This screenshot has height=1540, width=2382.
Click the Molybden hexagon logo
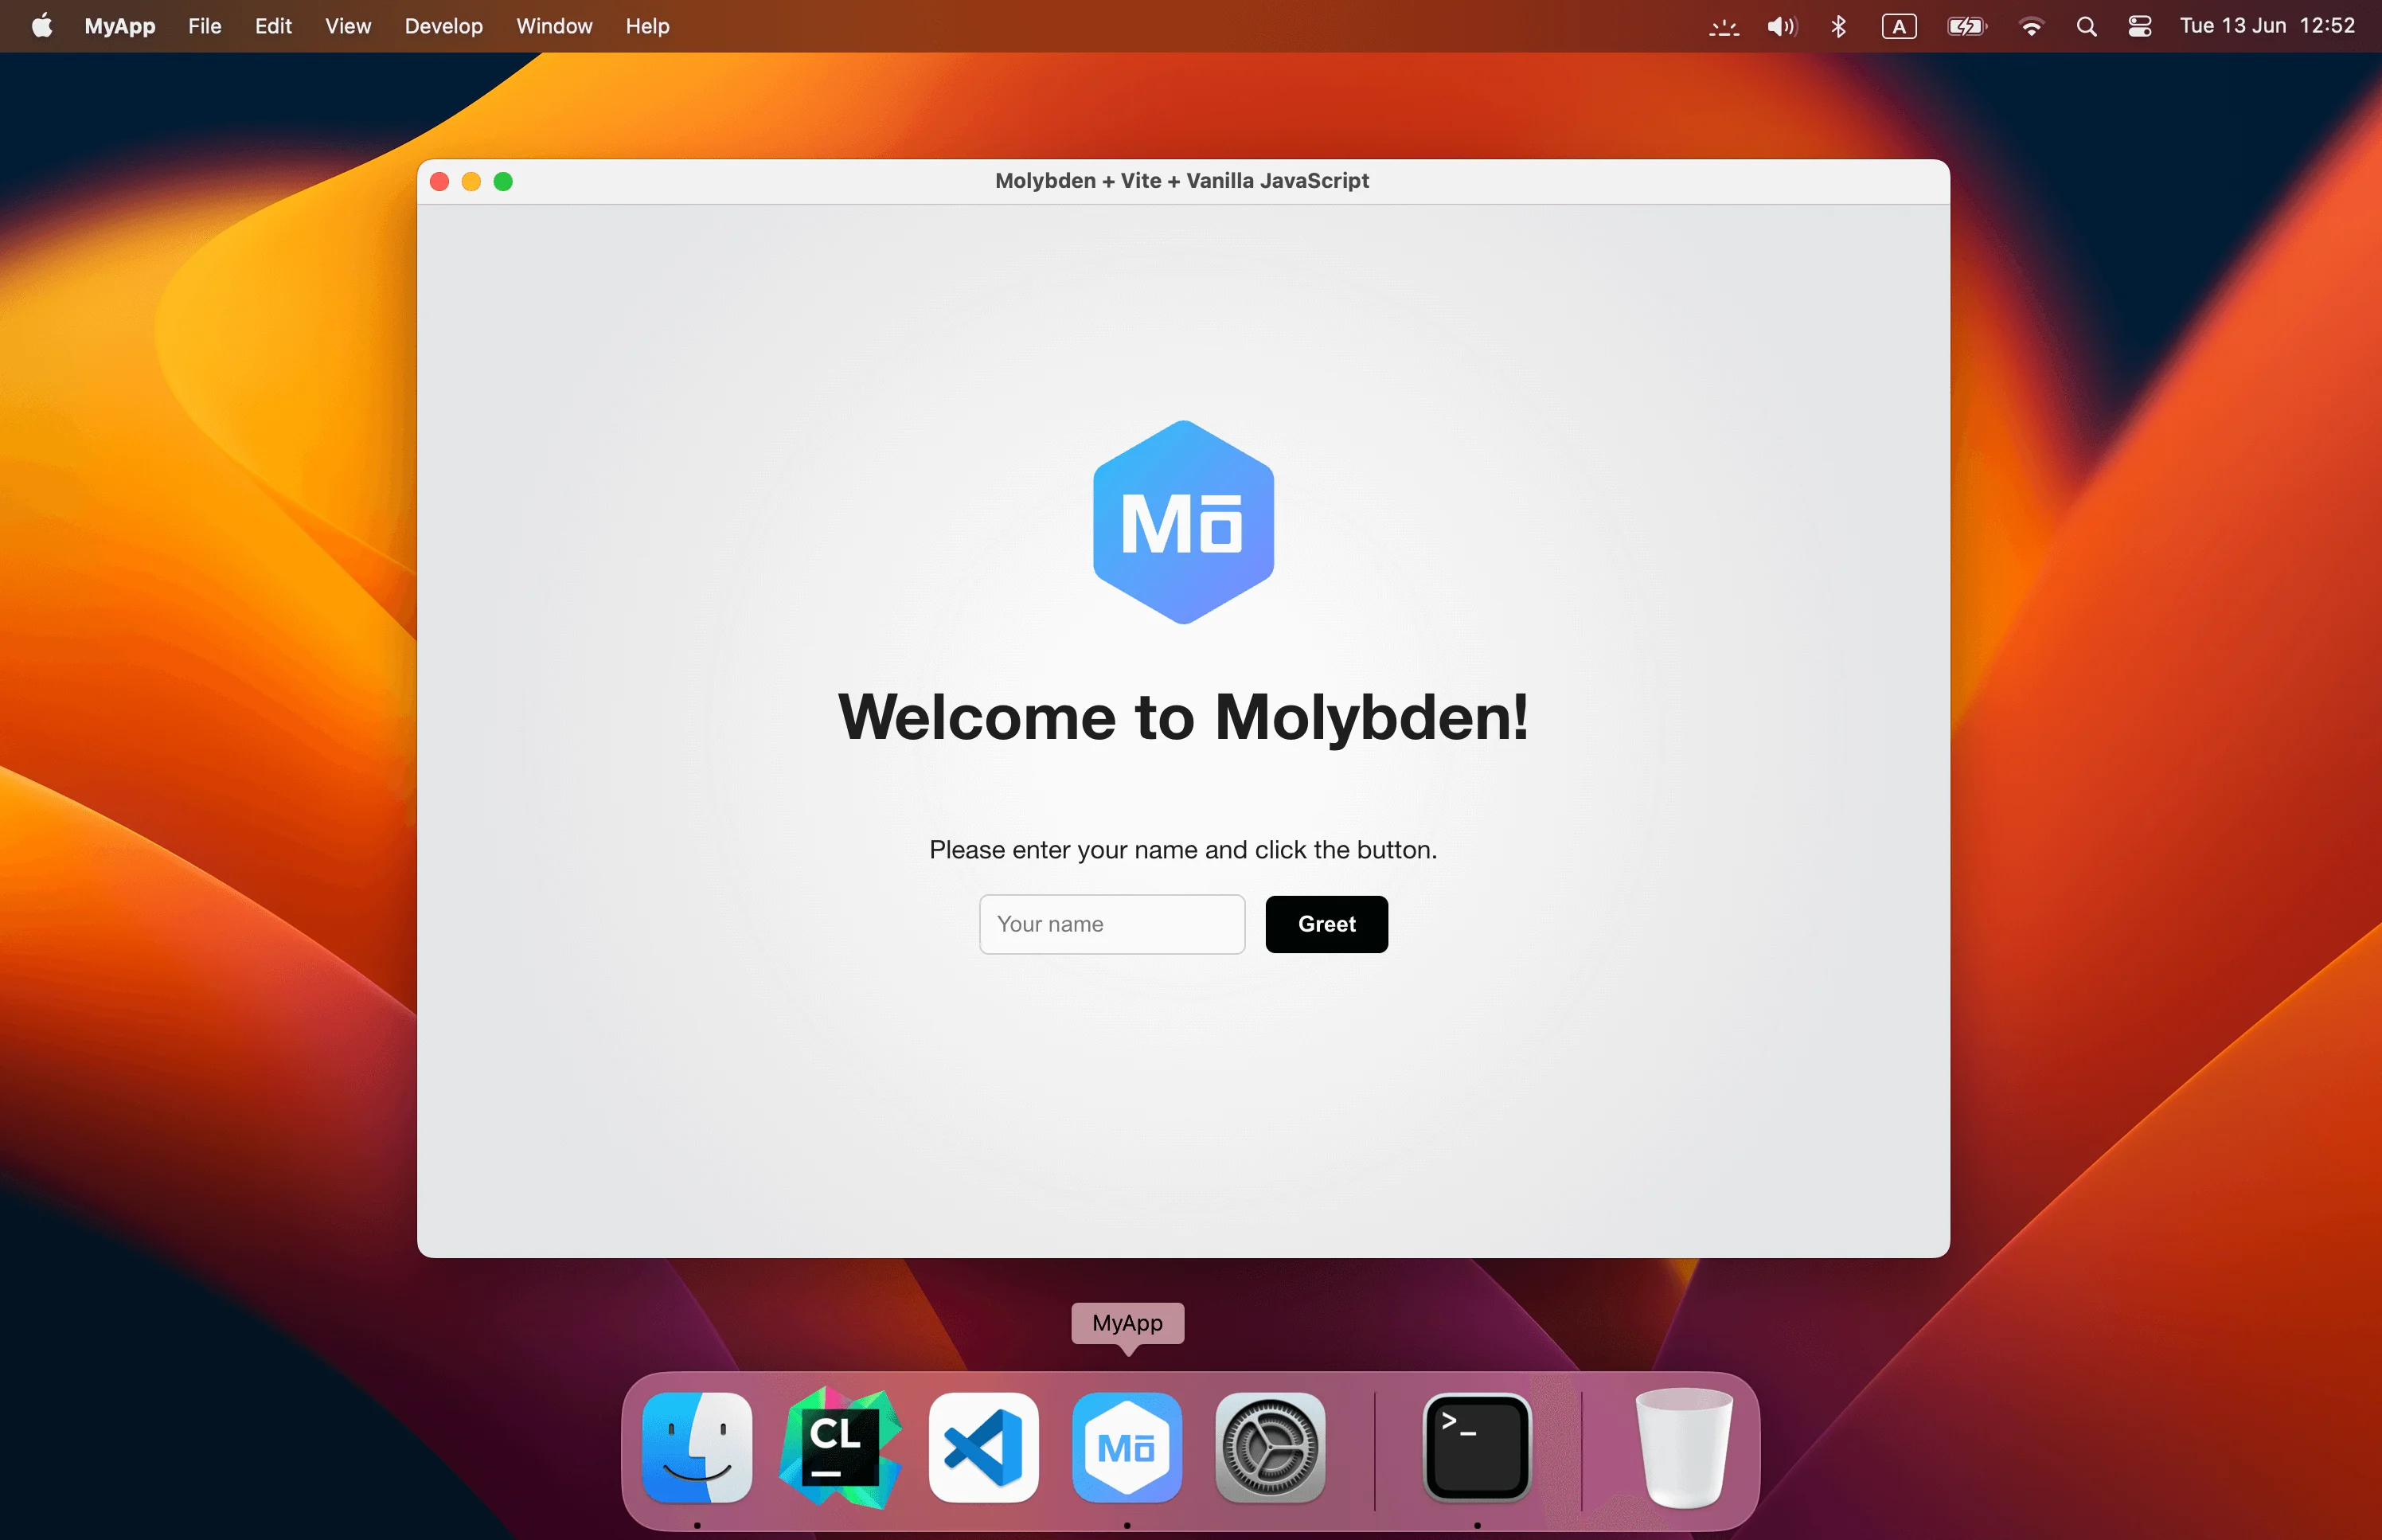coord(1184,522)
